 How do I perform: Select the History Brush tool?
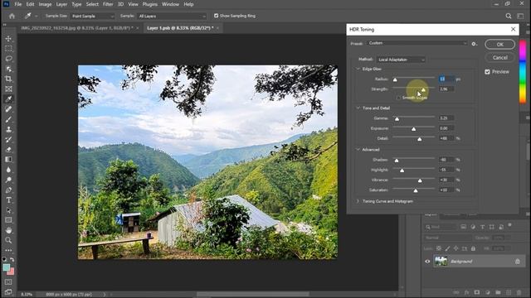pos(8,140)
